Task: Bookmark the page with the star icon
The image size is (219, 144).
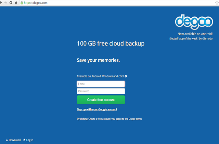Action: point(217,3)
